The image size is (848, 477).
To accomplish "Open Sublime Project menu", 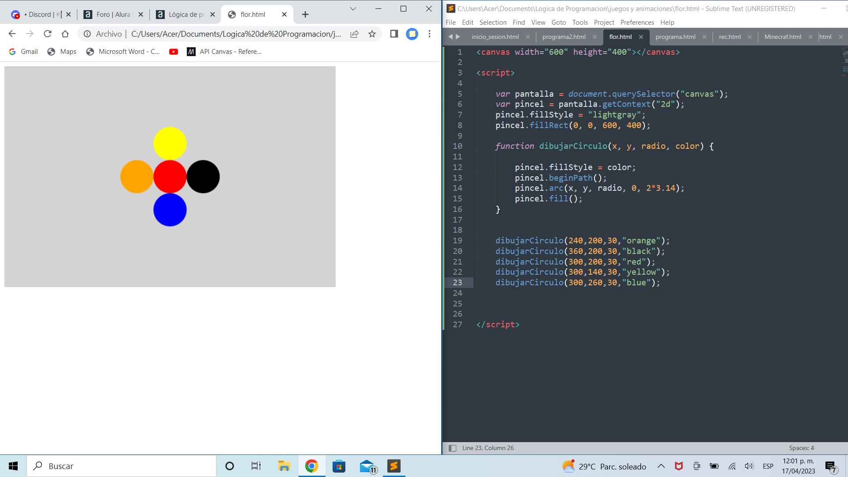I will [x=604, y=23].
